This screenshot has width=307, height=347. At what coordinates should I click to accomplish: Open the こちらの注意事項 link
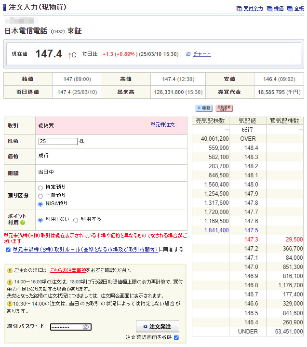tap(68, 270)
